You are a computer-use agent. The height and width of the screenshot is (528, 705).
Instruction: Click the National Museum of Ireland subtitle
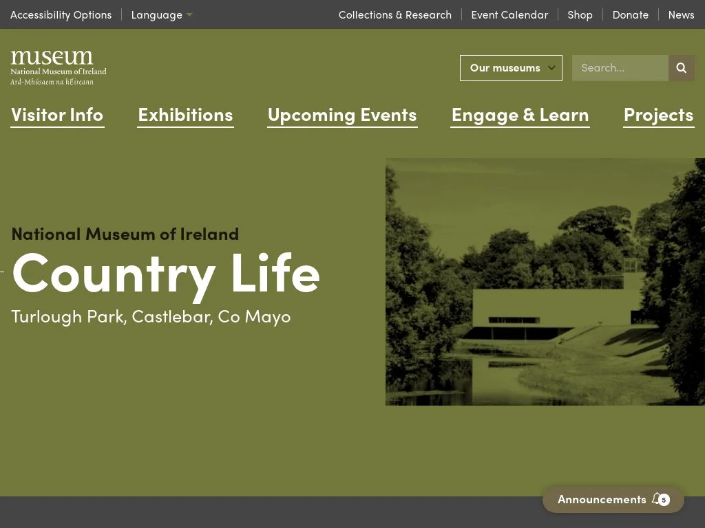point(125,234)
